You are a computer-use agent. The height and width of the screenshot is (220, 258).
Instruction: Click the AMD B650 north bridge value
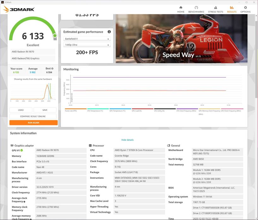tap(217, 159)
